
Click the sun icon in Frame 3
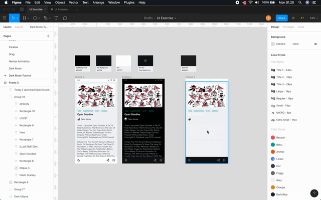tap(189, 160)
